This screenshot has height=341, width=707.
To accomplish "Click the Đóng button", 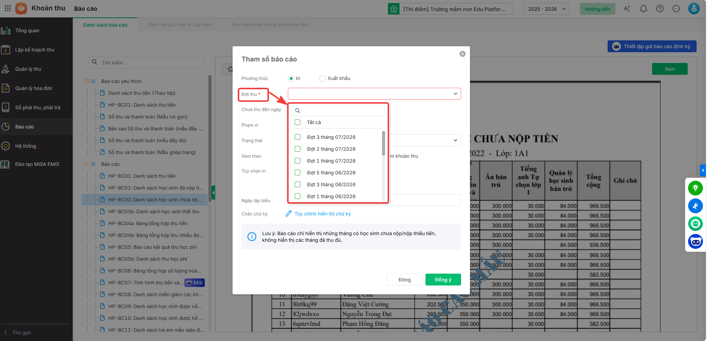I will pyautogui.click(x=405, y=280).
